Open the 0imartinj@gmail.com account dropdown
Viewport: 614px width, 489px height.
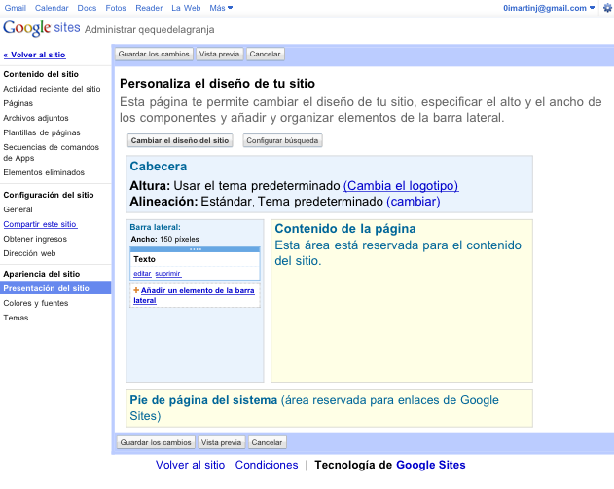pyautogui.click(x=549, y=8)
